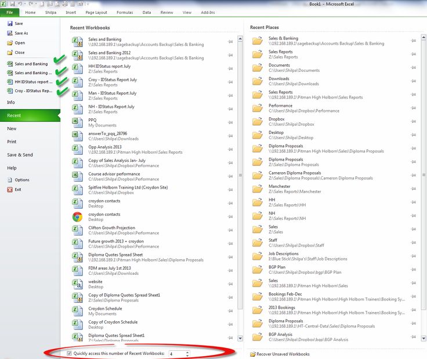Pin the Manchester recent place

pos(414,188)
